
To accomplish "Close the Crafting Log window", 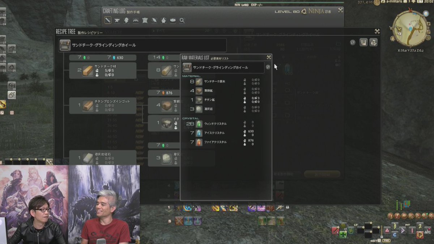I will 340,10.
